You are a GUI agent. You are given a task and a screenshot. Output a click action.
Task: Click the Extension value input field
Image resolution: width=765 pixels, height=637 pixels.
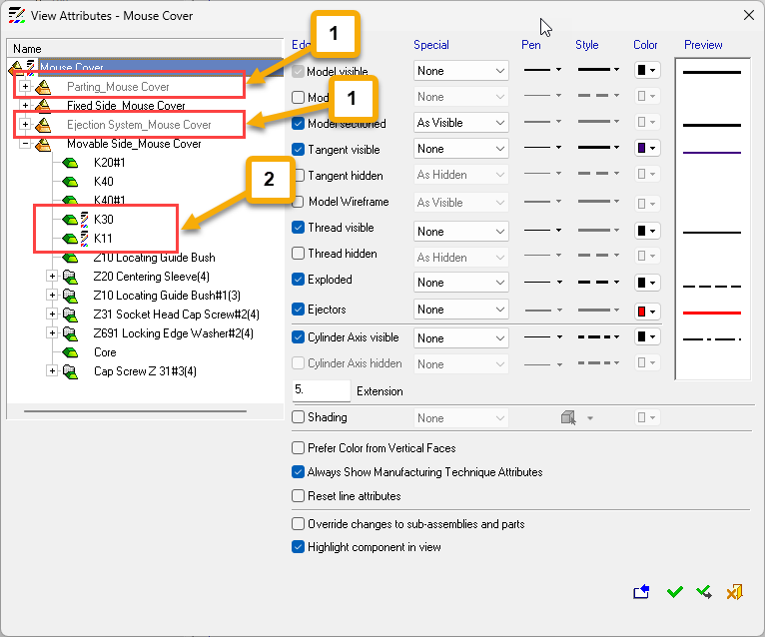pos(321,391)
